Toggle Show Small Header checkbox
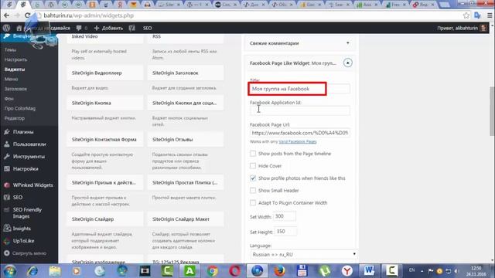Screen dimensions: 495x278 click(x=253, y=191)
